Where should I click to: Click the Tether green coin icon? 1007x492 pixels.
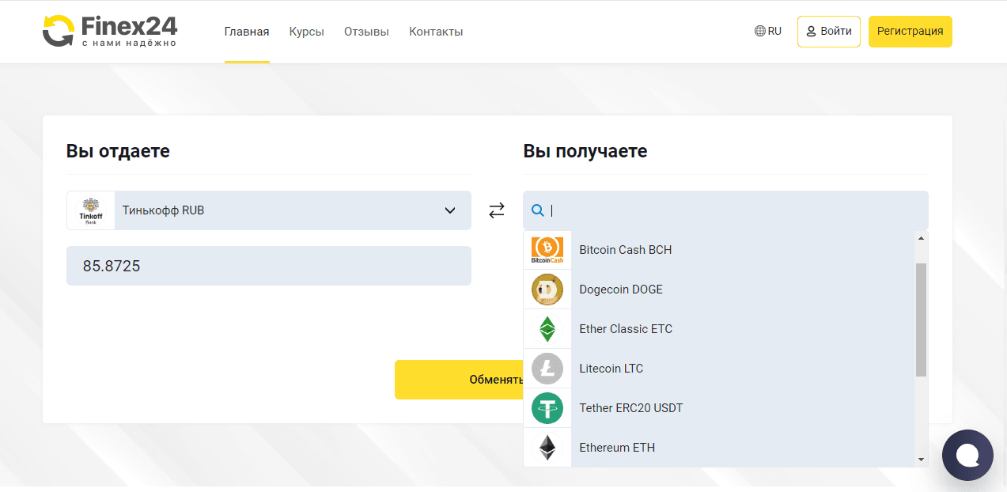tap(547, 408)
